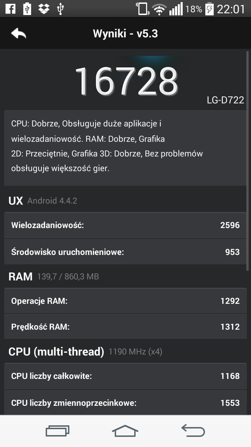Tap the phone vibrate mode icon
This screenshot has height=447, width=251.
pos(142,9)
